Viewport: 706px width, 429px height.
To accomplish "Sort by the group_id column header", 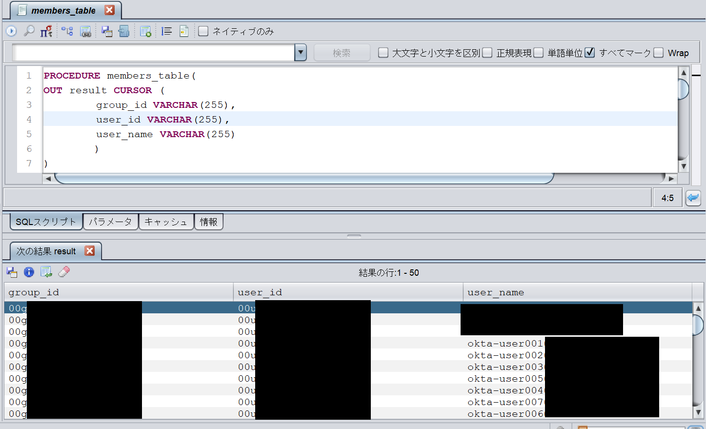I will (119, 292).
